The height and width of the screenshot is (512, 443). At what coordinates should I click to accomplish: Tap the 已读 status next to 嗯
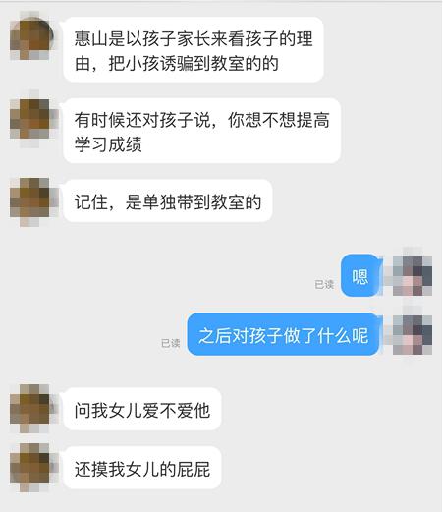tap(324, 284)
